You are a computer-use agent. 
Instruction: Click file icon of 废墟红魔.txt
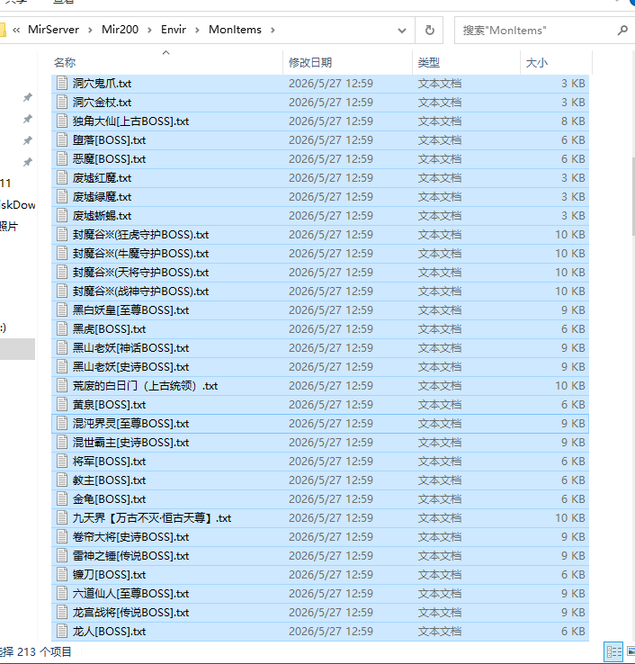62,178
